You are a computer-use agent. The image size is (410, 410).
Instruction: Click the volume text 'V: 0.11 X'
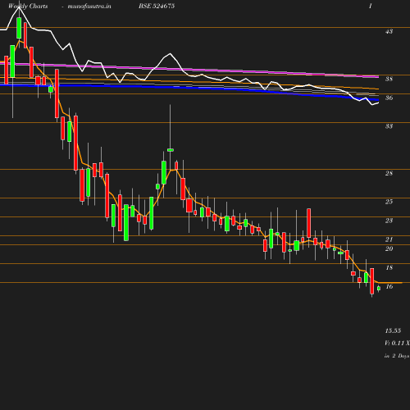point(397,343)
